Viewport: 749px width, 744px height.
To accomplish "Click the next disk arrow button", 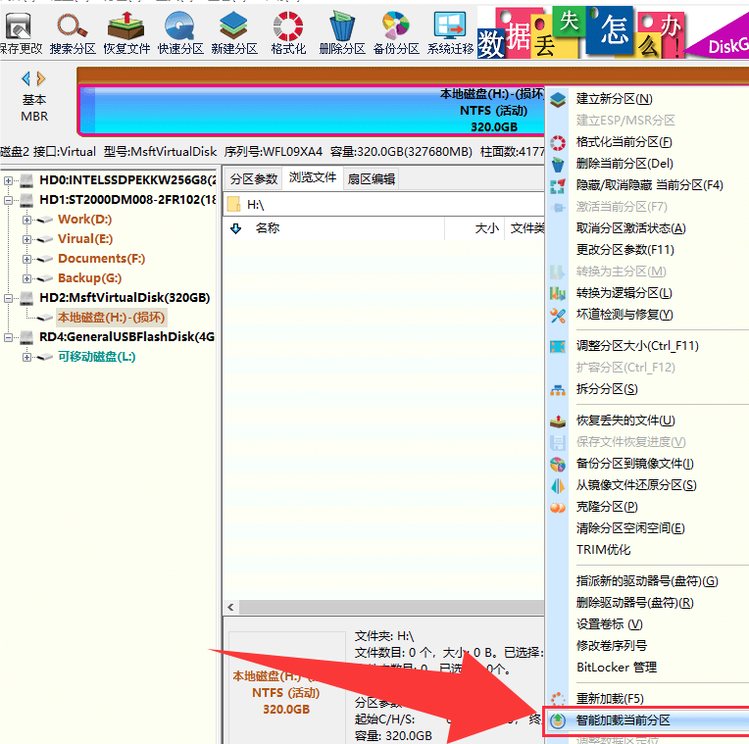I will 41,78.
